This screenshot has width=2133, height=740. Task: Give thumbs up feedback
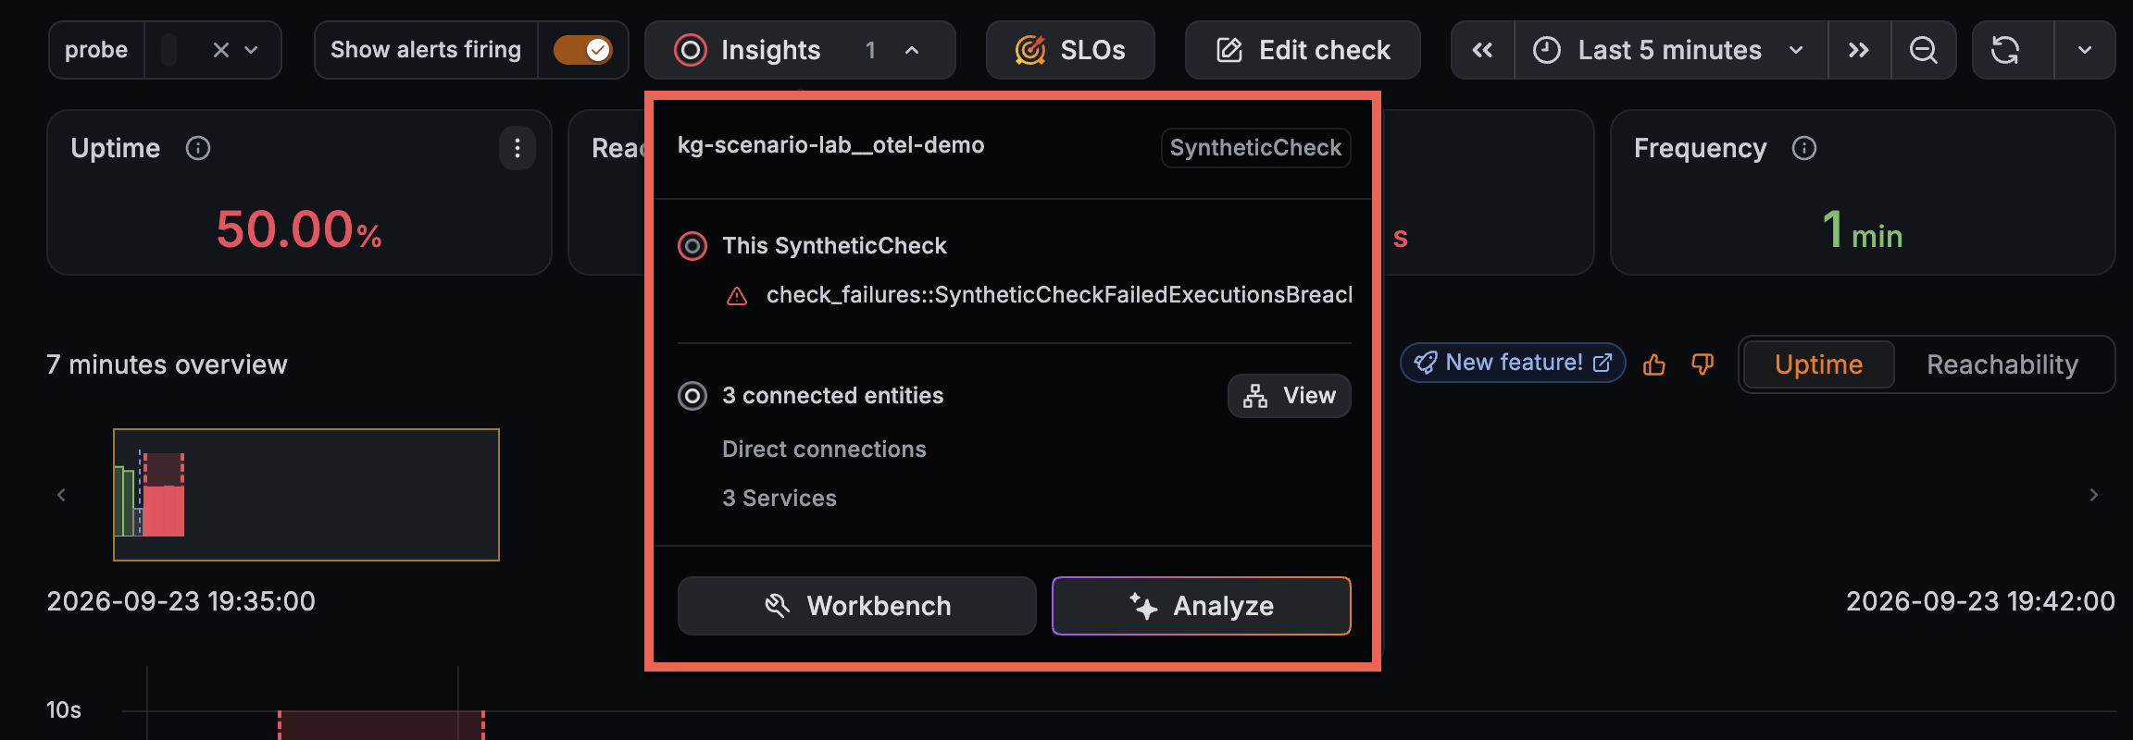[x=1654, y=364]
